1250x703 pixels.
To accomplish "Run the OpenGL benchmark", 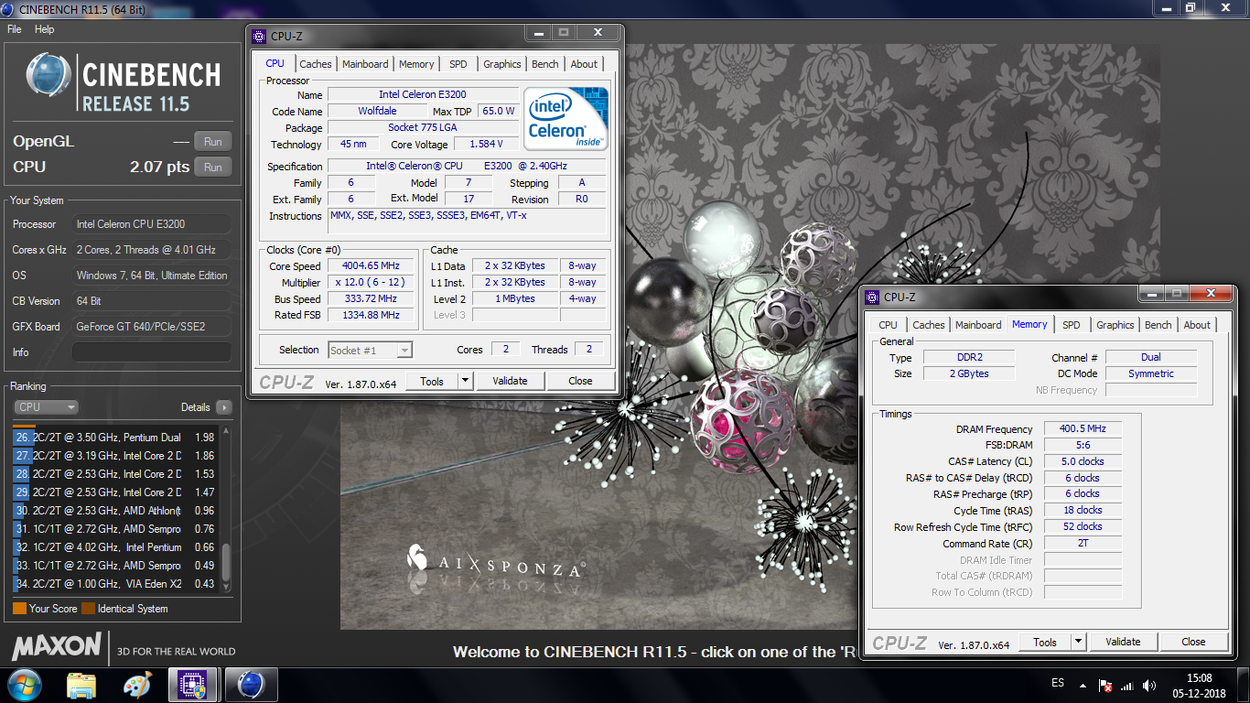I will (x=213, y=142).
